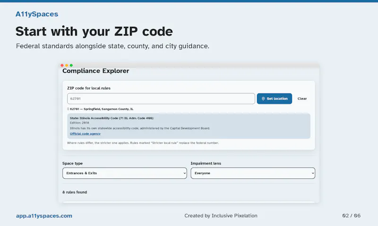Click app.a11yspaces.com footer text
Image resolution: width=378 pixels, height=226 pixels.
pyautogui.click(x=44, y=216)
